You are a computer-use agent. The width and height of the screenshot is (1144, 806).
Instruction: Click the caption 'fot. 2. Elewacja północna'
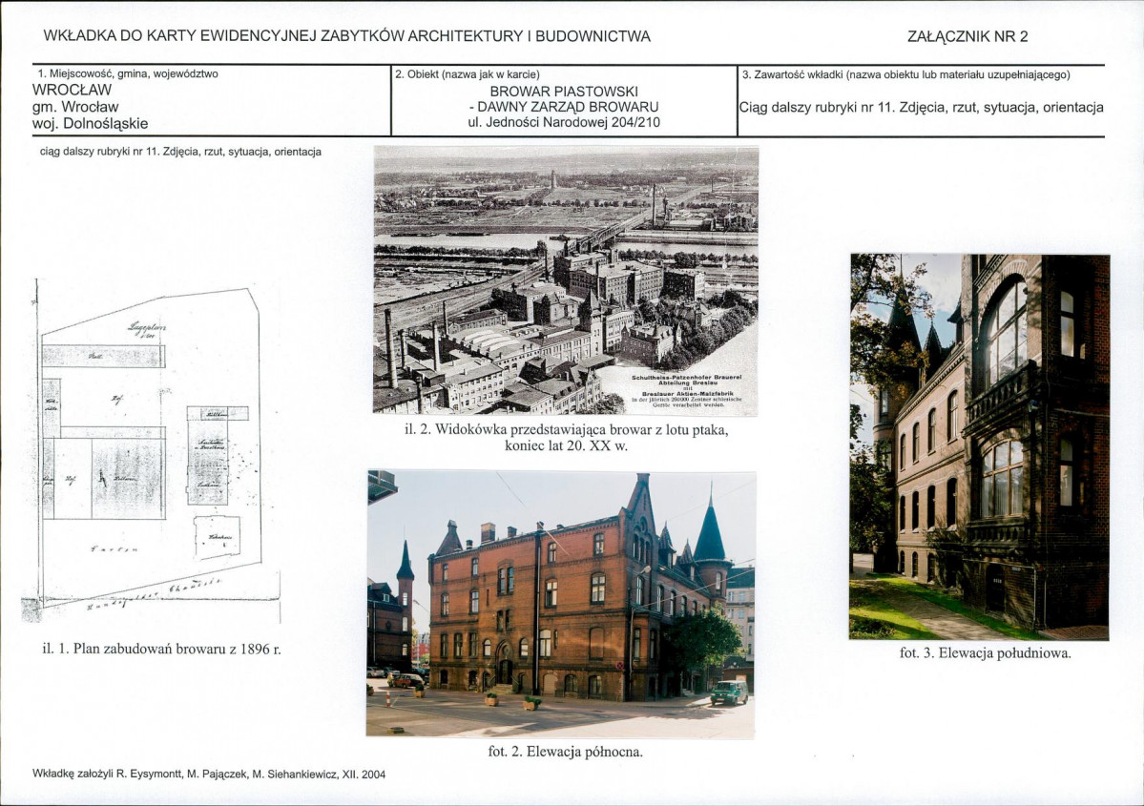565,752
